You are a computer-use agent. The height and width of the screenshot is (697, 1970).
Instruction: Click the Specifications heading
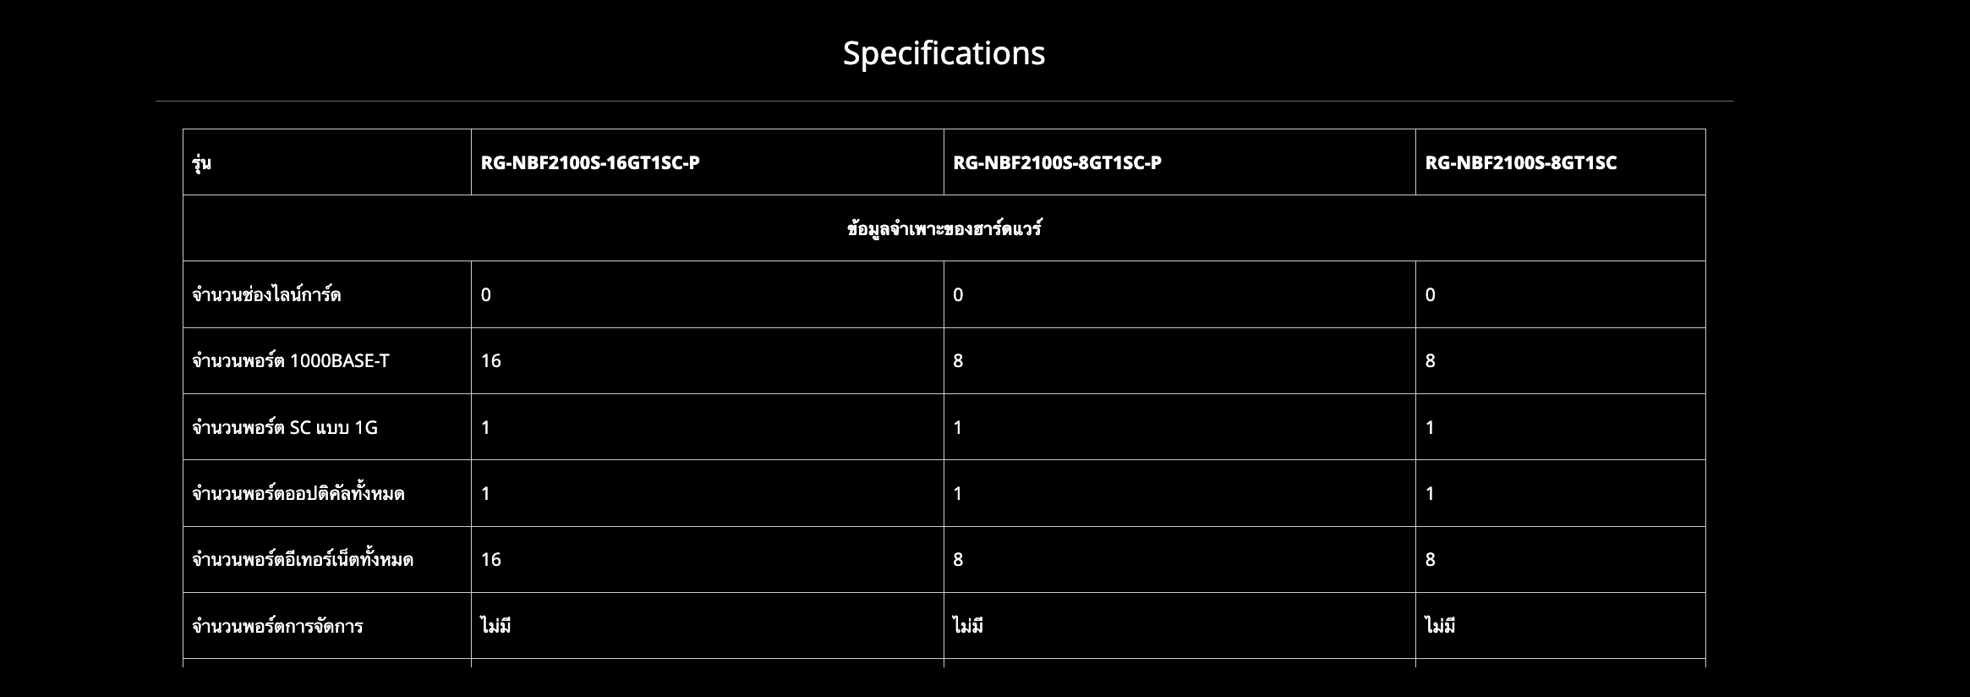tap(944, 53)
